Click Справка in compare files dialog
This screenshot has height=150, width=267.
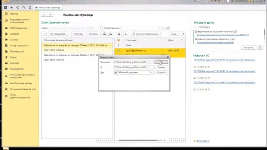click(x=161, y=72)
